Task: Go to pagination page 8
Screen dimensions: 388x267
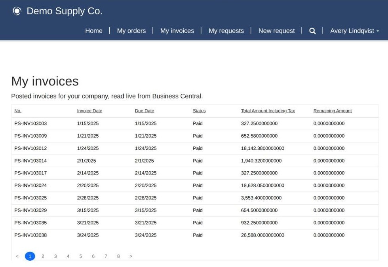Action: pyautogui.click(x=118, y=256)
